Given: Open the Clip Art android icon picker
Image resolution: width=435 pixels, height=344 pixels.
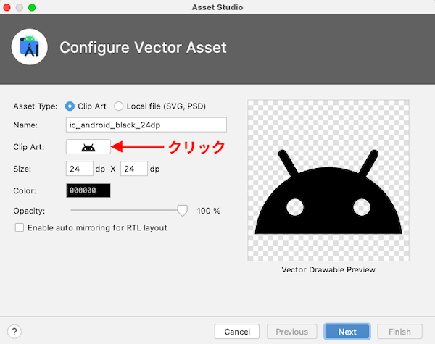Looking at the screenshot, I should click(88, 147).
